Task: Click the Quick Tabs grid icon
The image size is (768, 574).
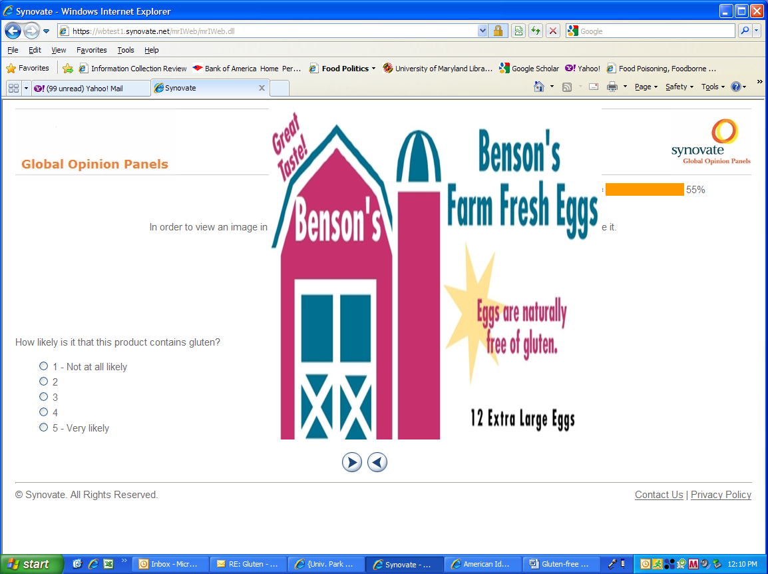Action: tap(14, 89)
